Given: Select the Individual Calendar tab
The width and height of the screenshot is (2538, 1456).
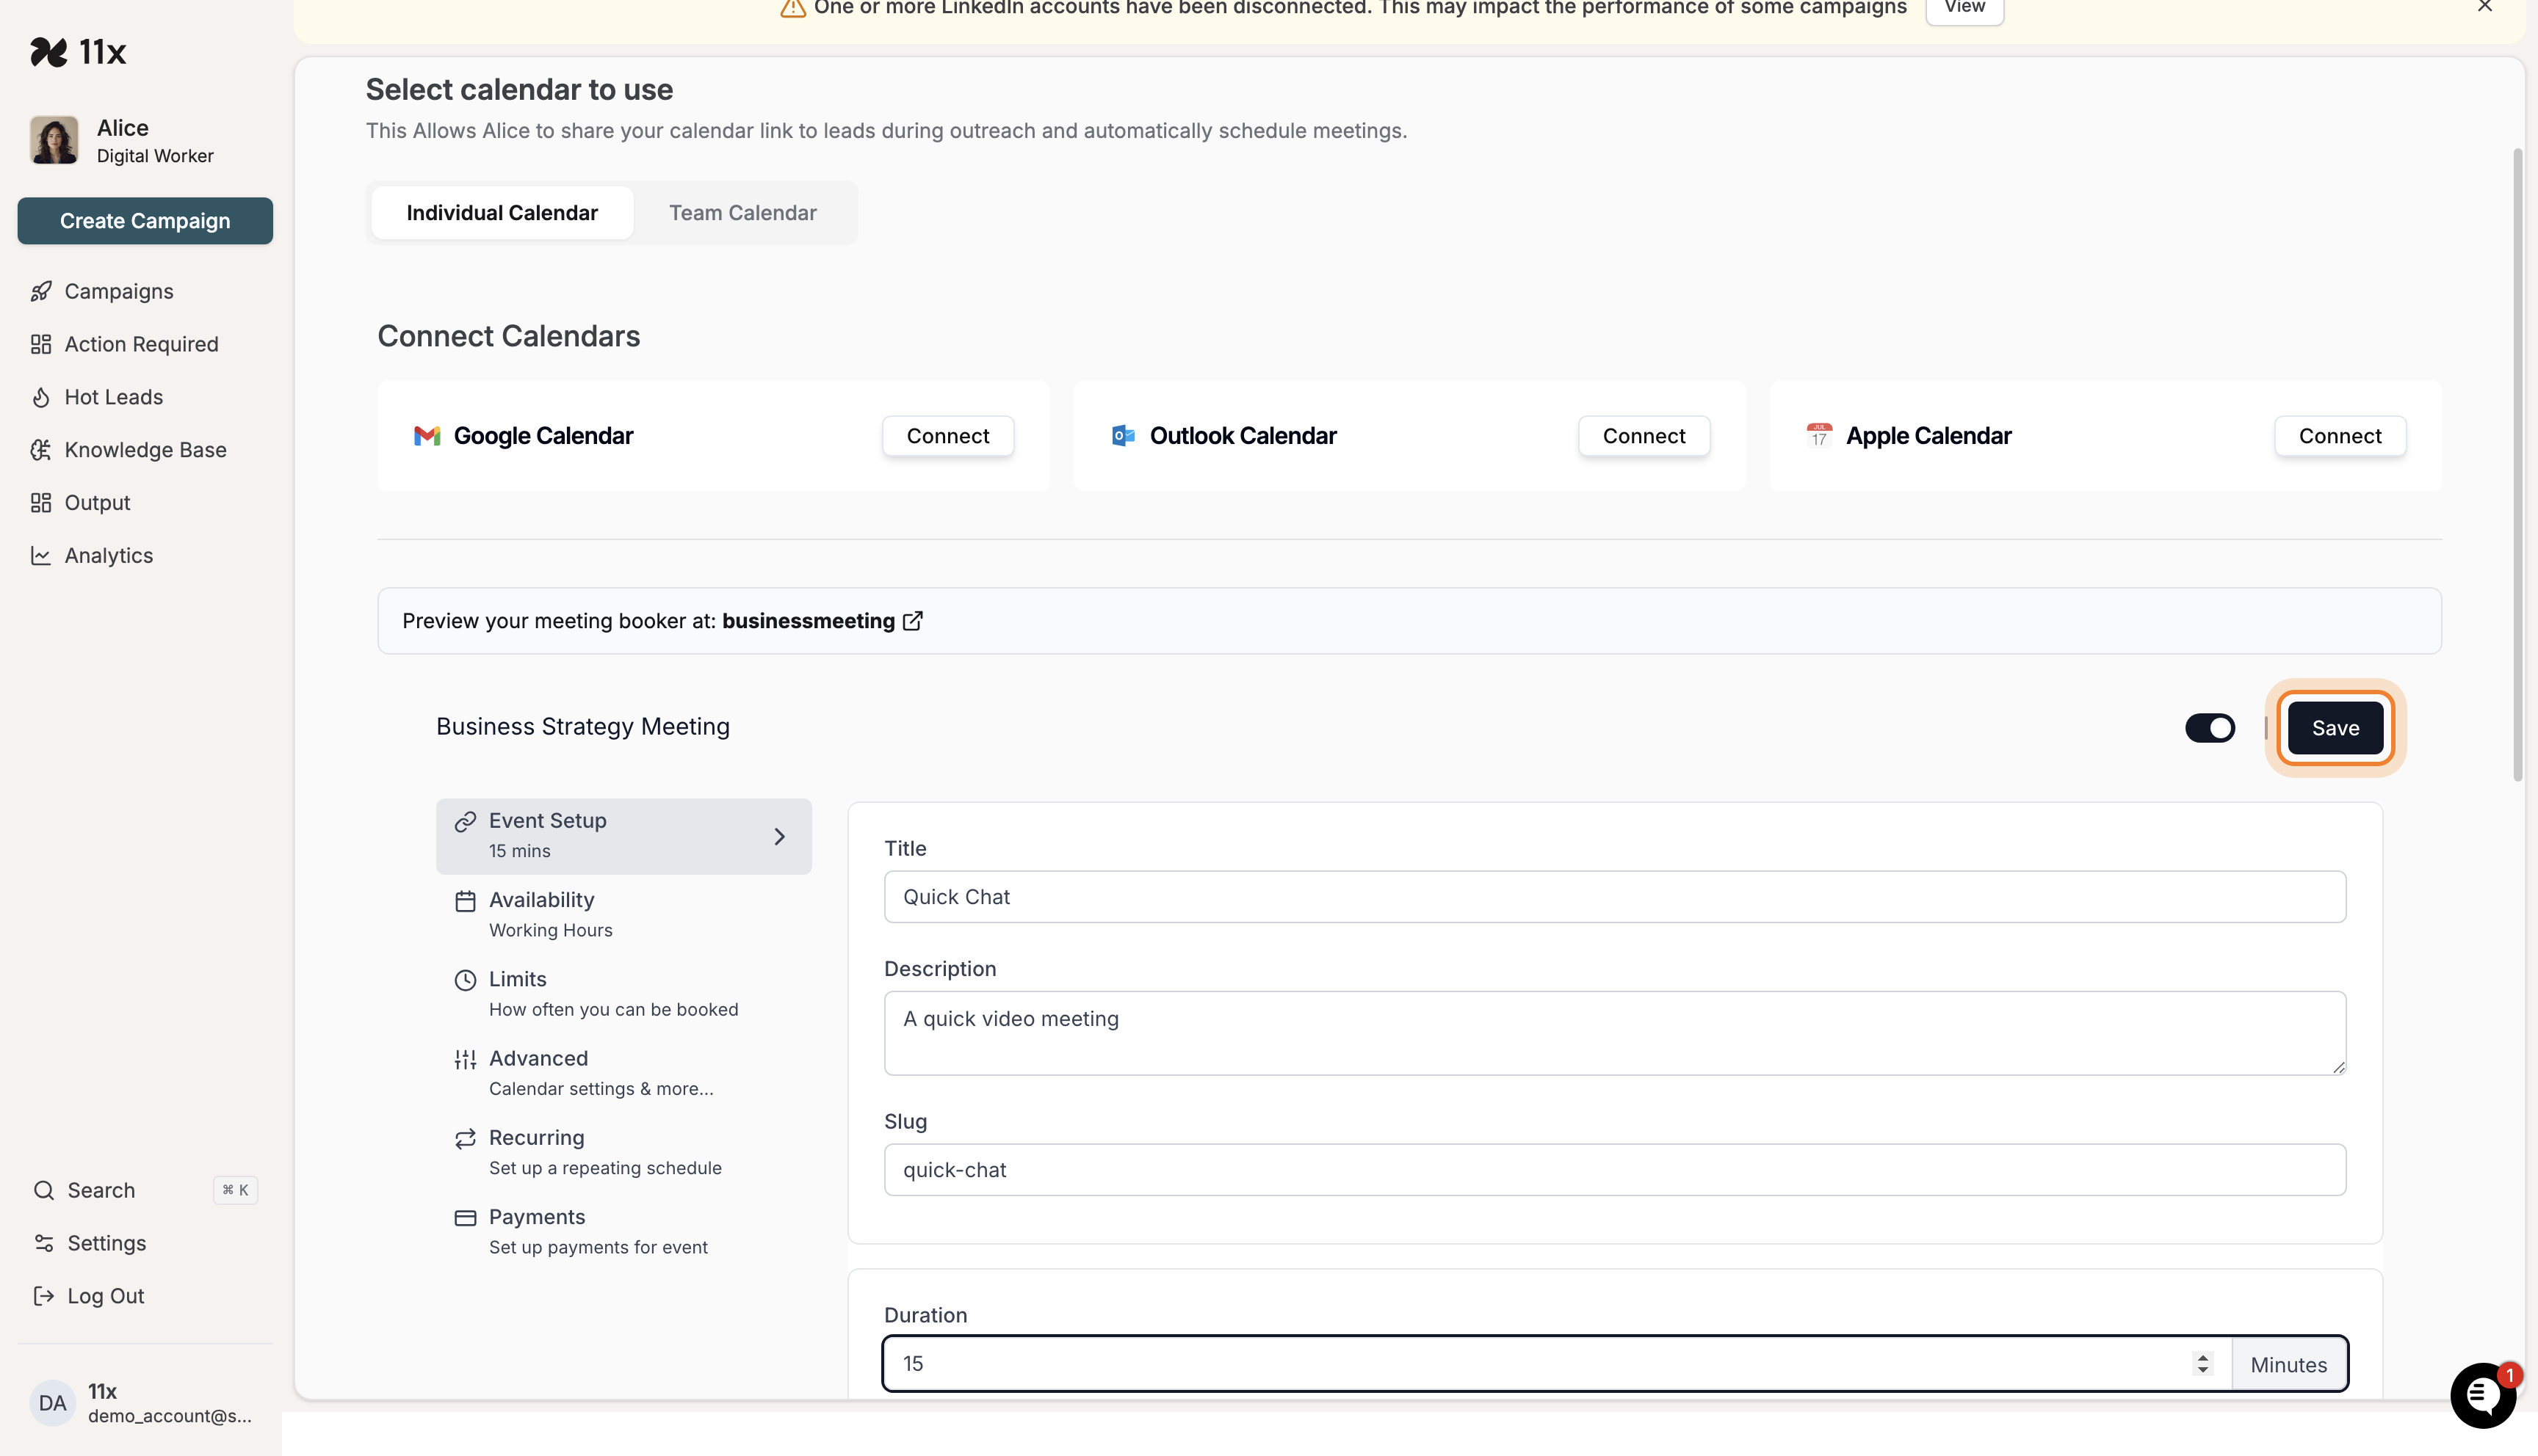Looking at the screenshot, I should [x=501, y=212].
